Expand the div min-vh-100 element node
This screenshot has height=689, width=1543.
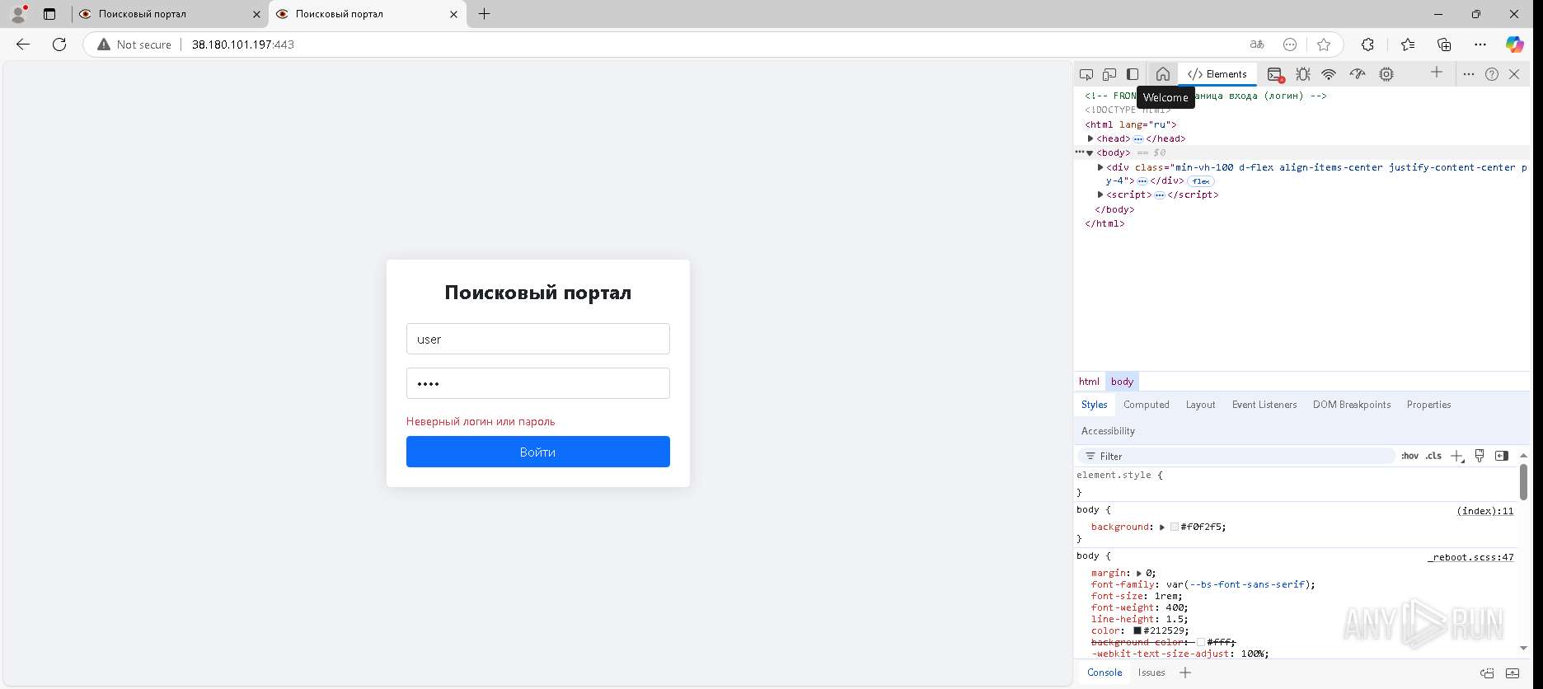click(1100, 167)
